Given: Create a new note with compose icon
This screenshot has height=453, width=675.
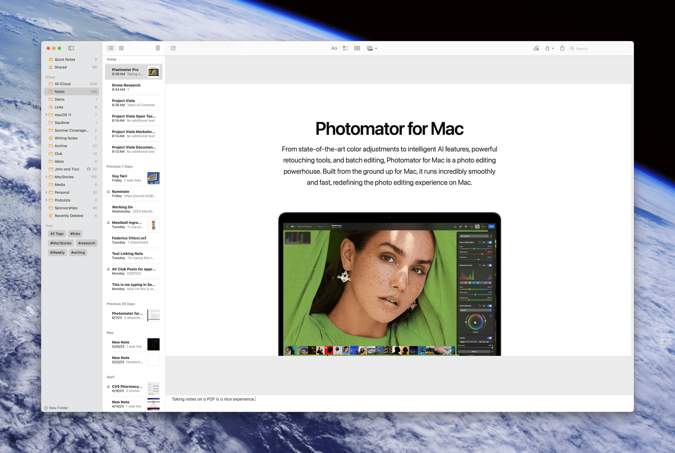Looking at the screenshot, I should pos(173,48).
